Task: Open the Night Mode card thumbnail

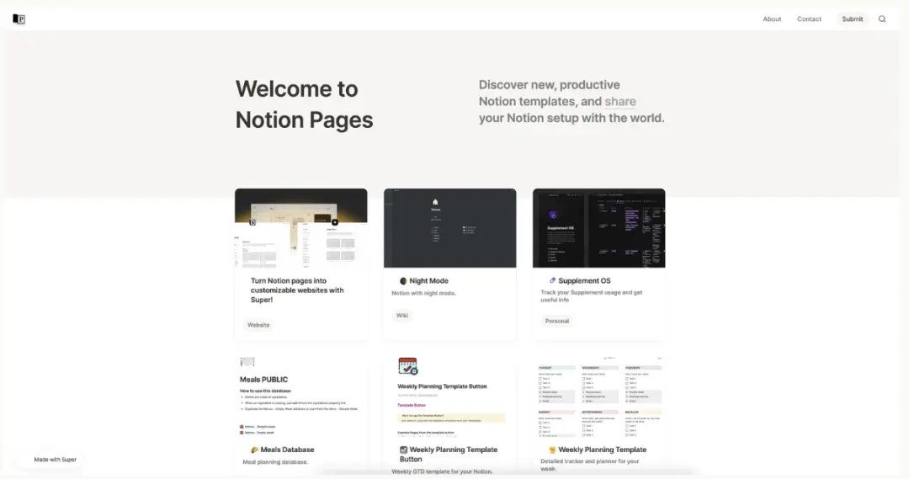Action: click(449, 228)
